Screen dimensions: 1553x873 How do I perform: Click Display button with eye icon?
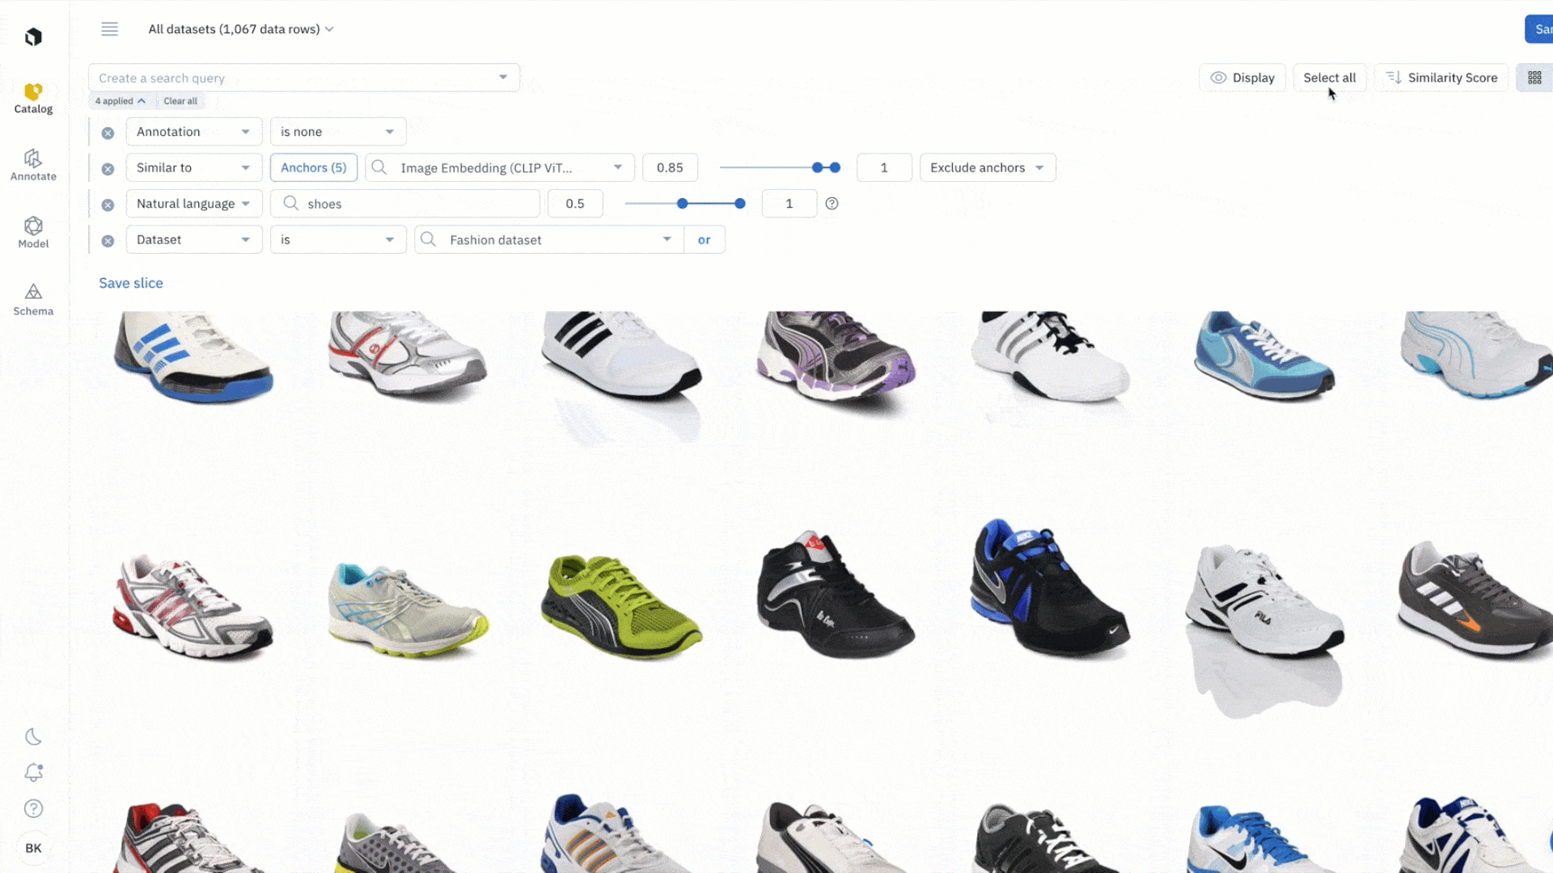point(1242,78)
